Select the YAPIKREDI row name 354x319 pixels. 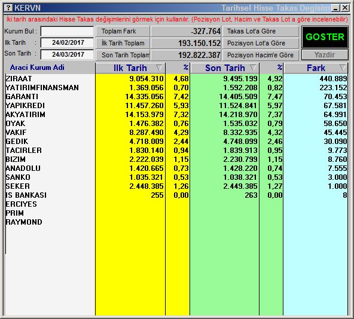25,106
